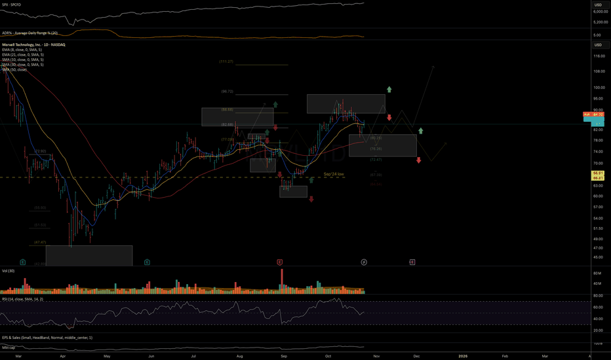This screenshot has height=360, width=611.
Task: Click the lightning bolt event marker near late October
Action: click(x=364, y=262)
